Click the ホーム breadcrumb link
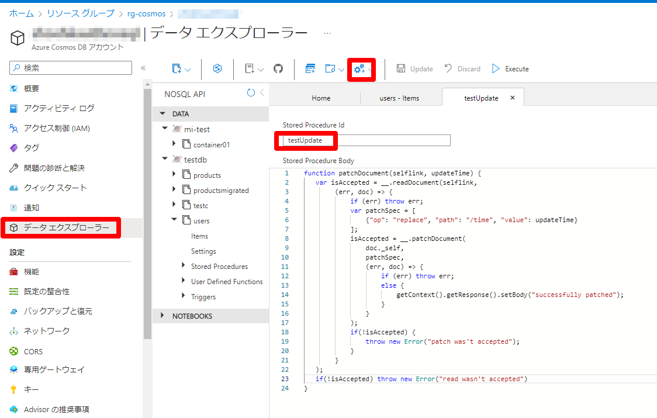Viewport: 657px width, 418px height. pos(22,13)
